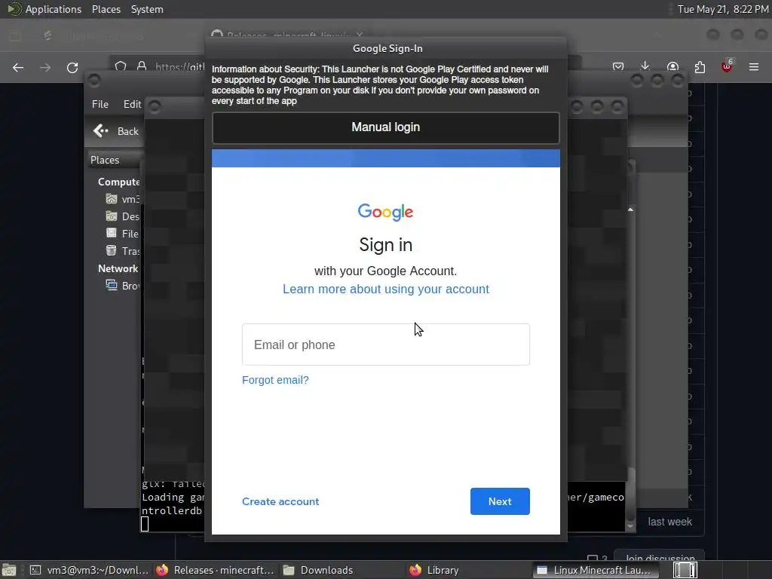Switch to Library taskbar item

(x=434, y=570)
